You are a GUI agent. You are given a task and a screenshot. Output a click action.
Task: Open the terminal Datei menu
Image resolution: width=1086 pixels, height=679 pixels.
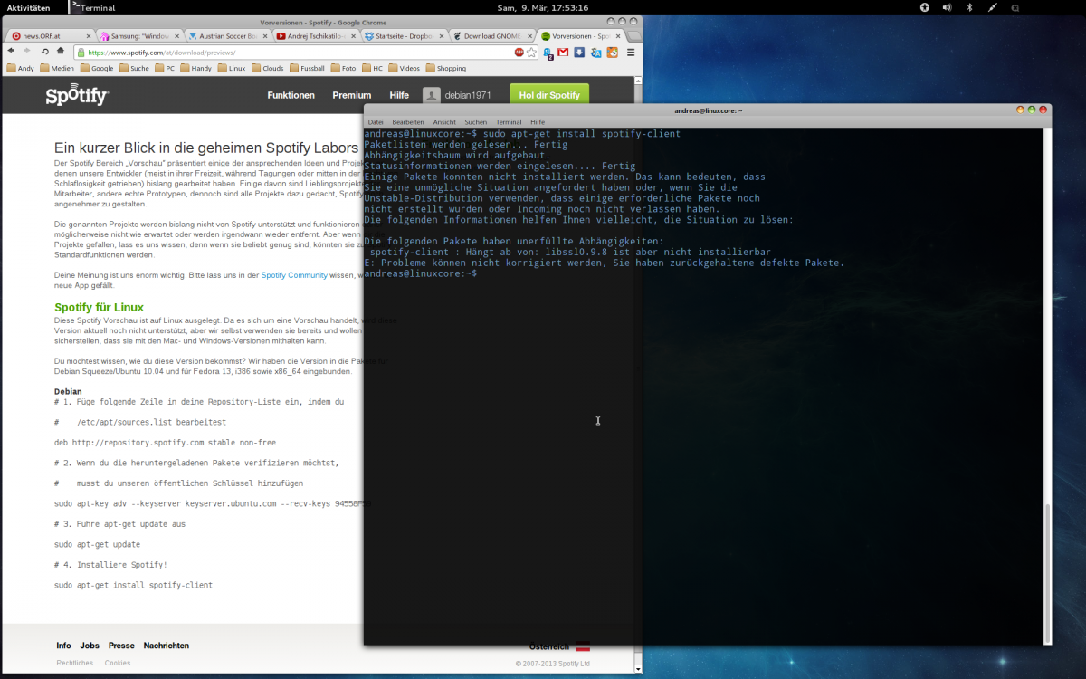click(376, 122)
